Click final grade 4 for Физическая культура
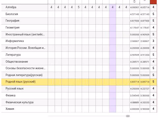This screenshot has width=158, height=120. click(153, 102)
